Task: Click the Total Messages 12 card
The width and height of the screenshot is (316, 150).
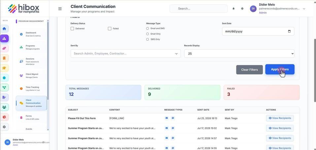Action: (103, 92)
